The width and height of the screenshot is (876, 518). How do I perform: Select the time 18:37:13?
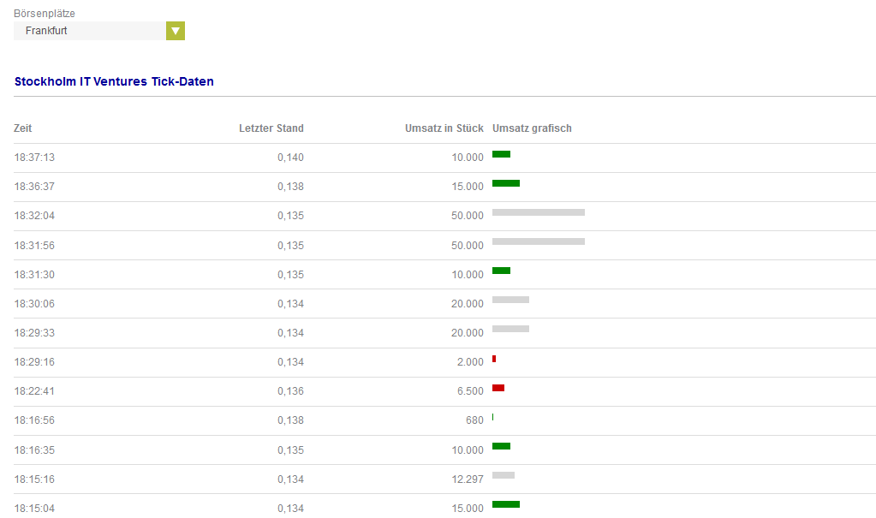(34, 158)
